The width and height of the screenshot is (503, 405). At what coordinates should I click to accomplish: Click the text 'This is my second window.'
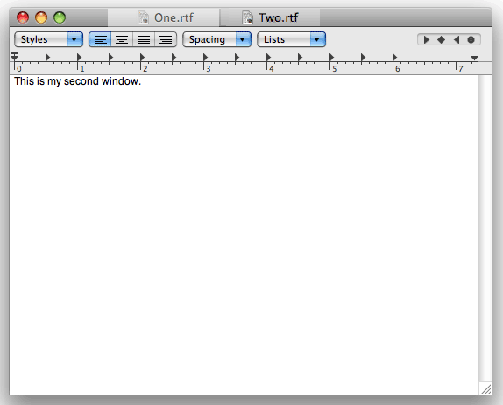(x=77, y=81)
